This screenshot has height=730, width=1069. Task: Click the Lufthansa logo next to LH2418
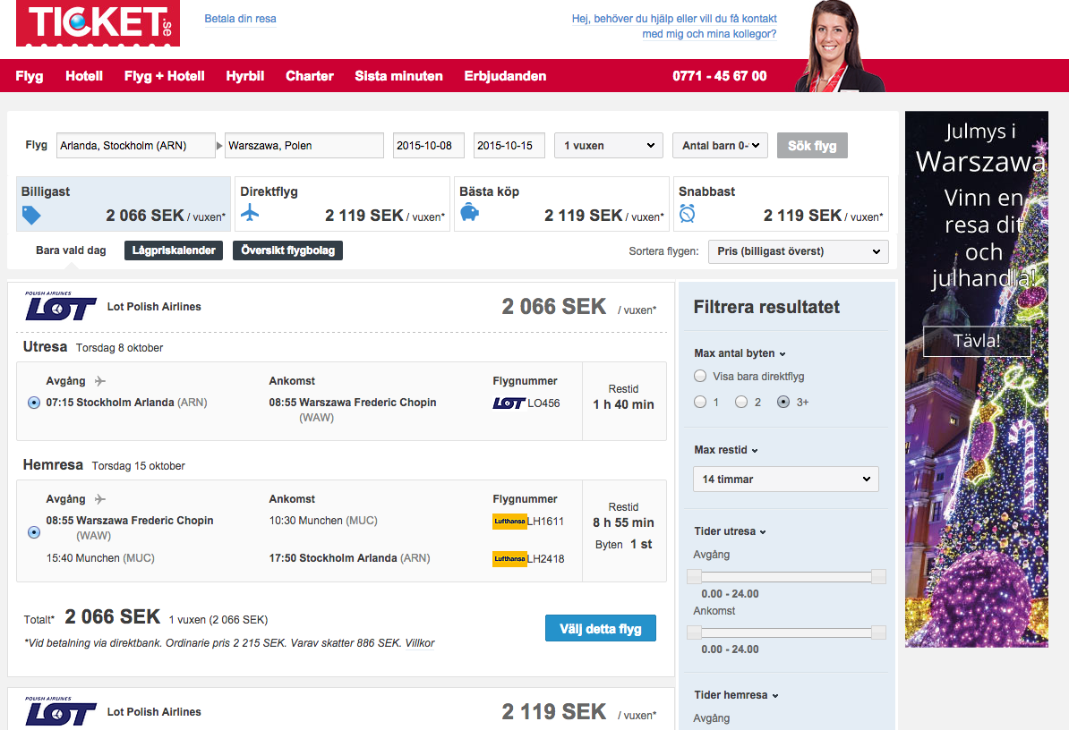pos(509,559)
